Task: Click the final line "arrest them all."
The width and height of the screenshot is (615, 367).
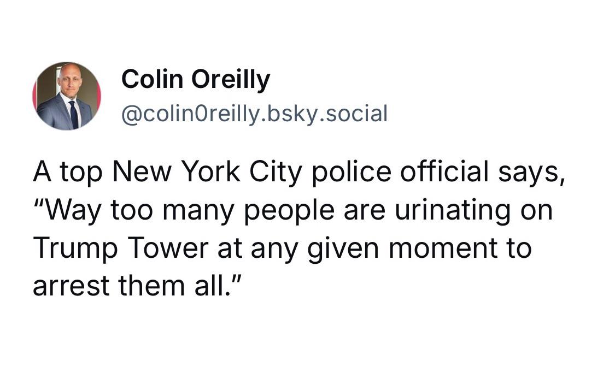Action: click(x=137, y=285)
